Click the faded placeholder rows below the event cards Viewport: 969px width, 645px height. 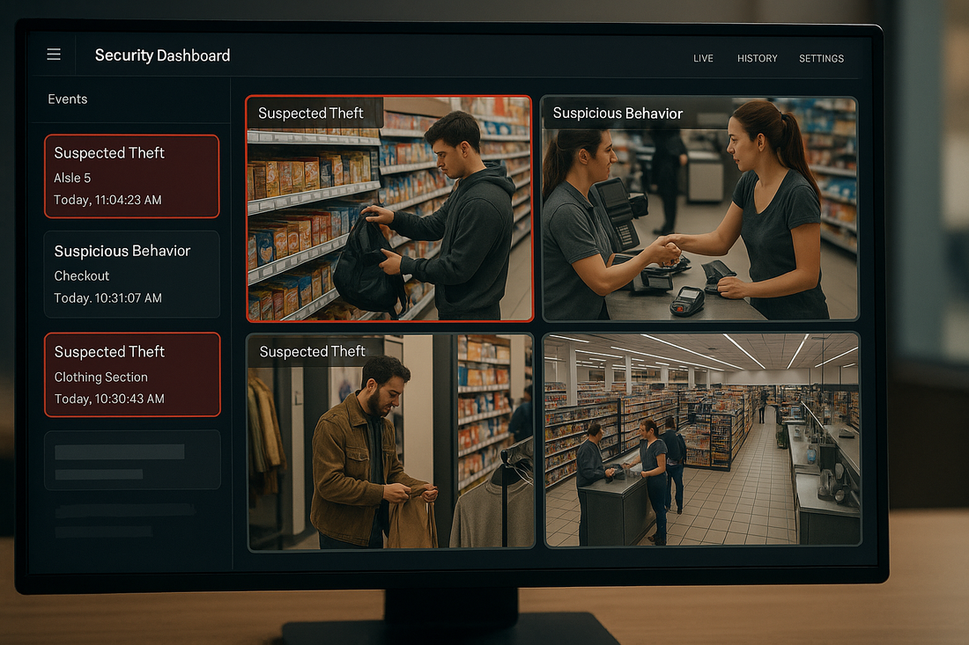123,520
